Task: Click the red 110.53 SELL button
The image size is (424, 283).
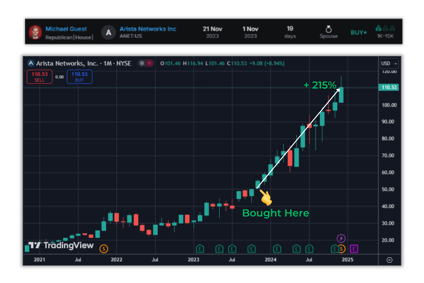Action: click(40, 77)
